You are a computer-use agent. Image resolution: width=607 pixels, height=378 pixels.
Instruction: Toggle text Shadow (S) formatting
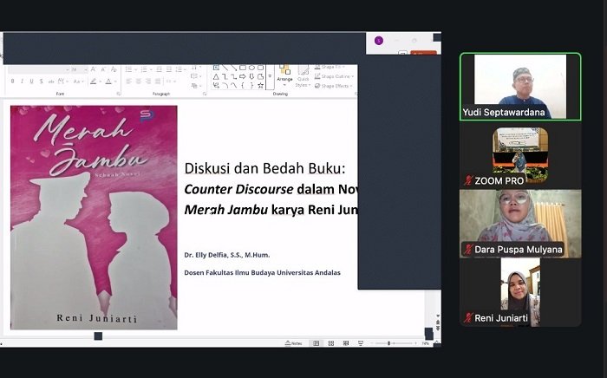pyautogui.click(x=41, y=81)
